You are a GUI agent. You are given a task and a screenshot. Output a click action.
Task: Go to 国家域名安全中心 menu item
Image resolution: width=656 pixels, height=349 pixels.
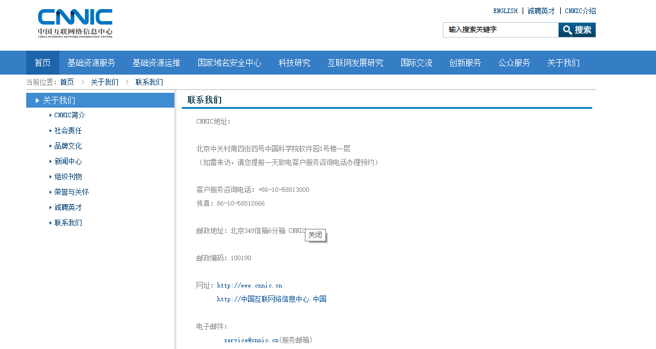[229, 63]
